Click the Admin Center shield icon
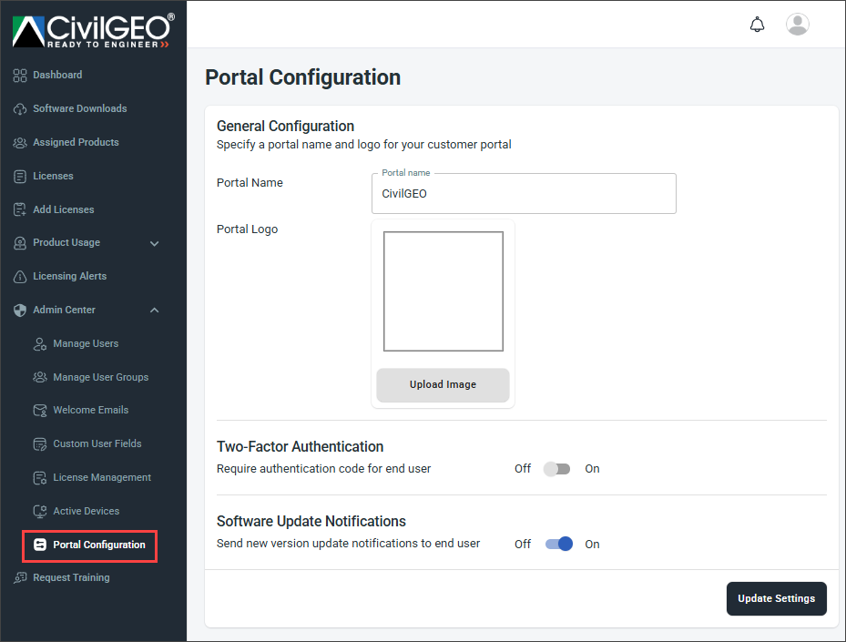This screenshot has width=846, height=642. (20, 311)
